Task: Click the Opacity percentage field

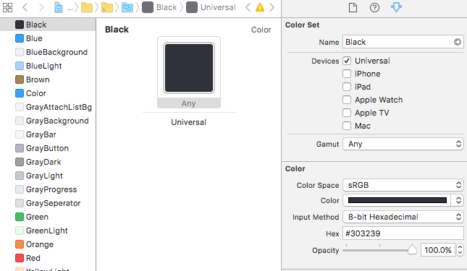Action: point(438,250)
